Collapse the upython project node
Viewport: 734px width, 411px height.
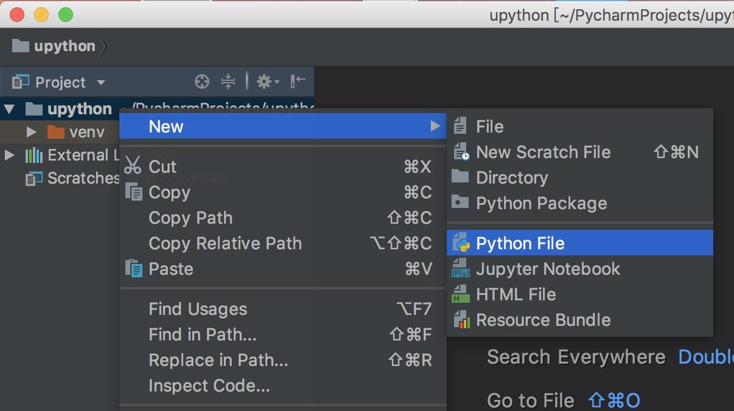[x=9, y=108]
